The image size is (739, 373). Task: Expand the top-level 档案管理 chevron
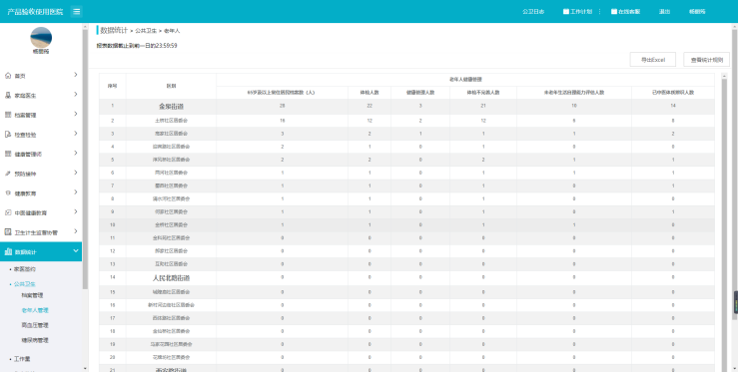pyautogui.click(x=76, y=115)
